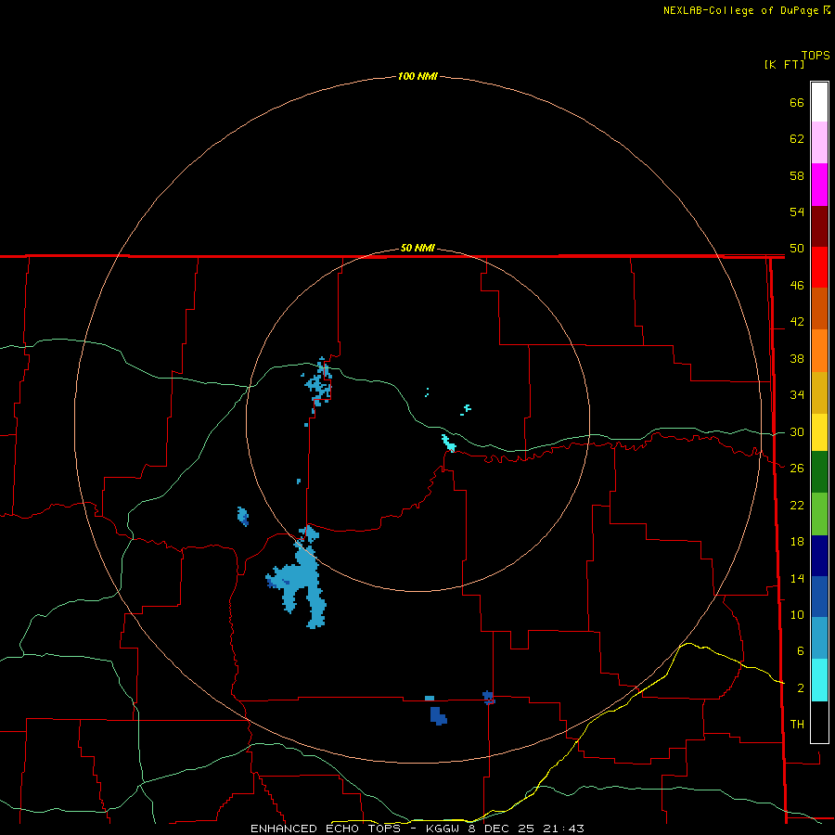Click the largest light-blue echo blob
Screen dimensions: 835x835
304,578
